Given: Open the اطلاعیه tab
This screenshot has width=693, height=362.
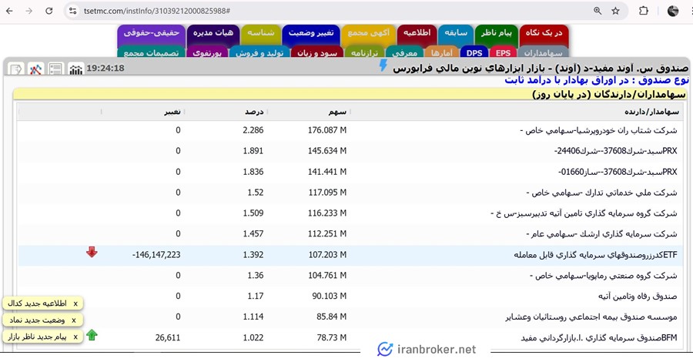Looking at the screenshot, I should tap(417, 35).
